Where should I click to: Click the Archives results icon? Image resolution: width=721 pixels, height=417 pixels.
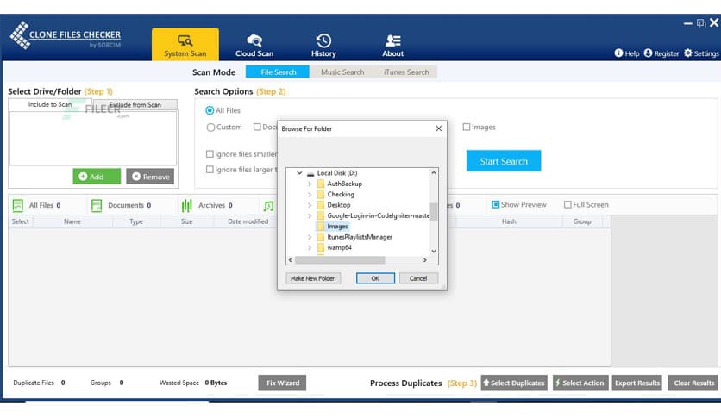[x=186, y=205]
